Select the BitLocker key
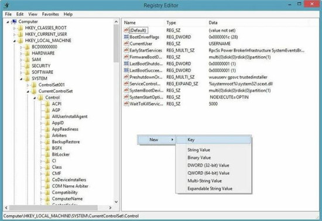 pos(60,154)
